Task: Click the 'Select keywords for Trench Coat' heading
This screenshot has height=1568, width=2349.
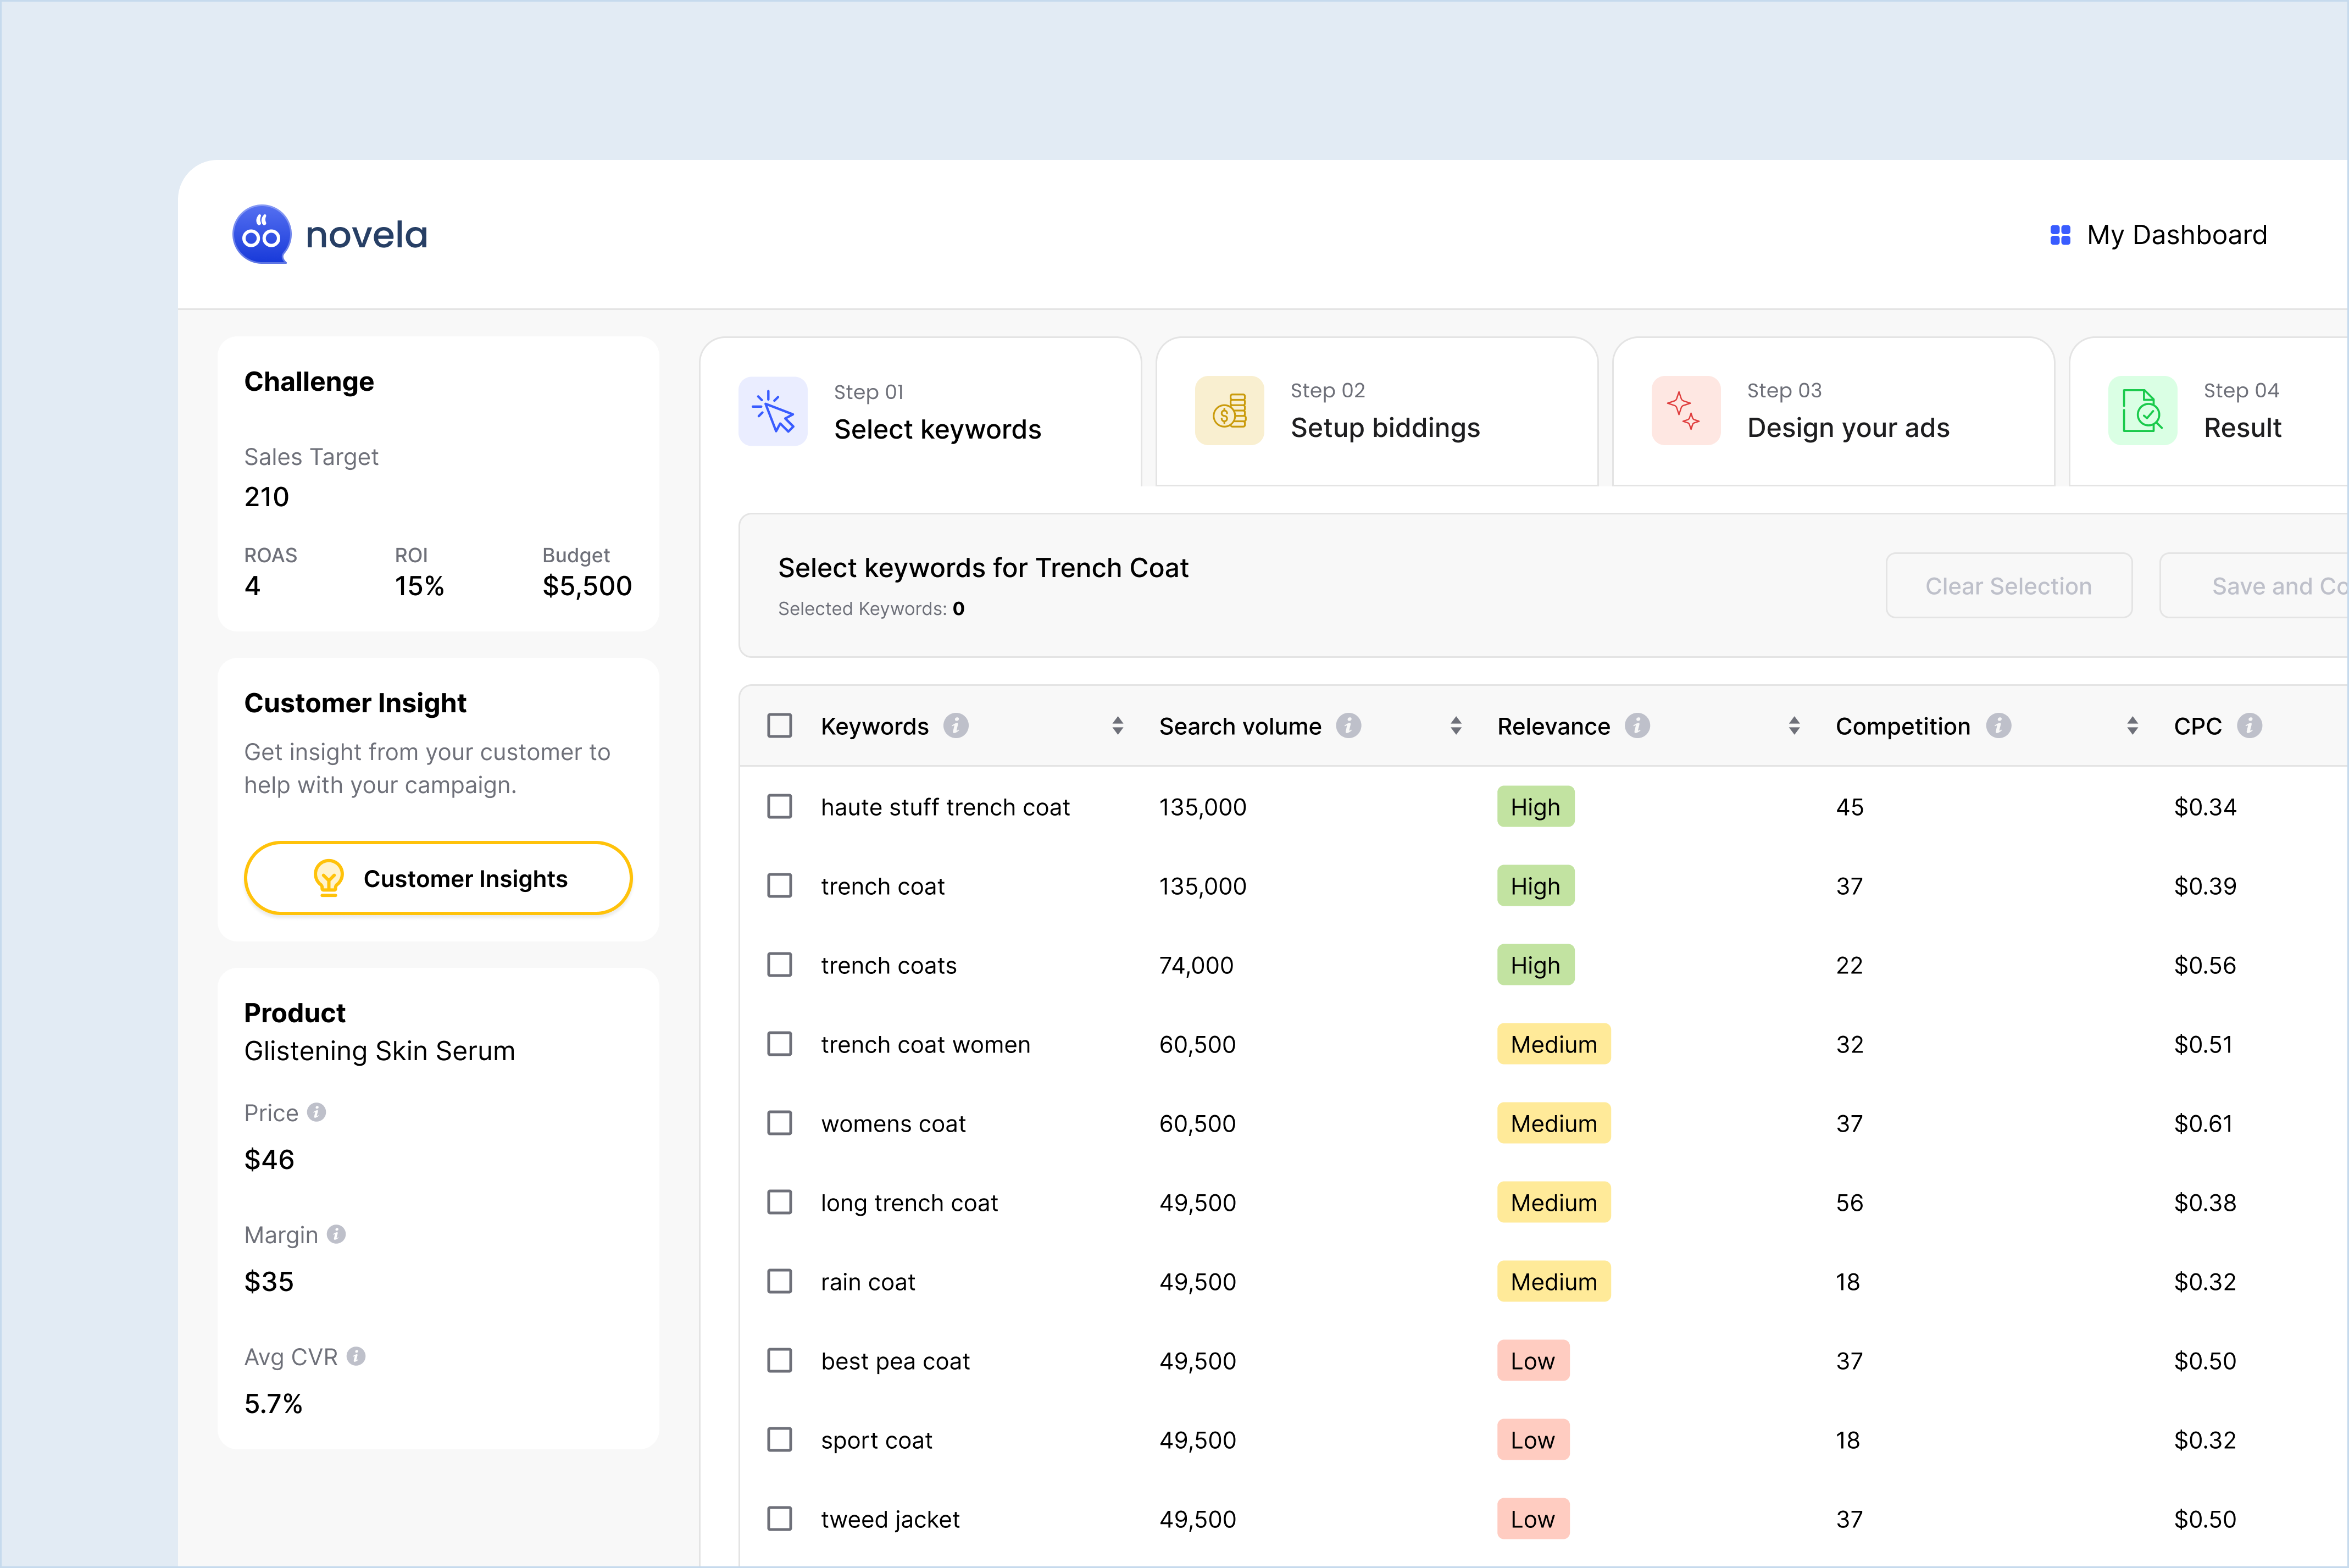Action: [982, 568]
